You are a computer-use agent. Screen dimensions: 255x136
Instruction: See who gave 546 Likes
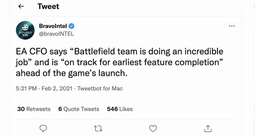click(x=120, y=109)
